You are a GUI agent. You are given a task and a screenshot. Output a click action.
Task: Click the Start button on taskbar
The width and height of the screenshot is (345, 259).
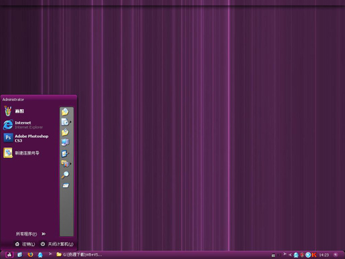click(x=9, y=254)
